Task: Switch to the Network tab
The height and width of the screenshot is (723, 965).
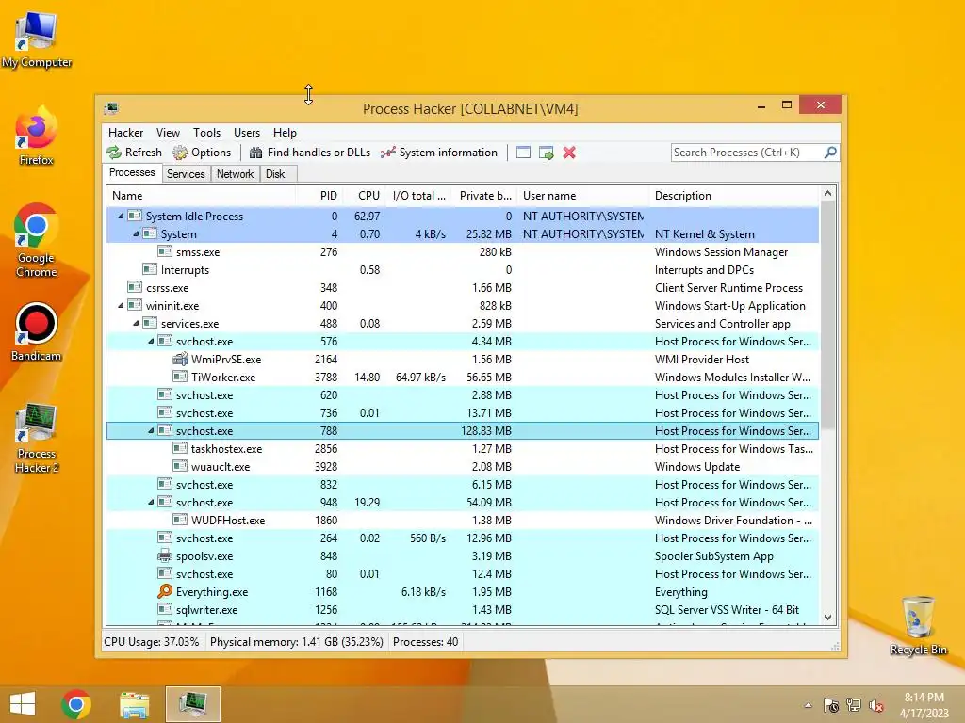Action: pos(235,174)
